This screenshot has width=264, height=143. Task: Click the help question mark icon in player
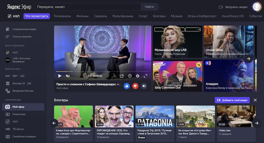(130, 76)
